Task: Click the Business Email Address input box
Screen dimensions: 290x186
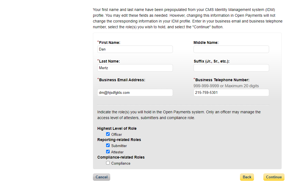Action: click(x=135, y=93)
